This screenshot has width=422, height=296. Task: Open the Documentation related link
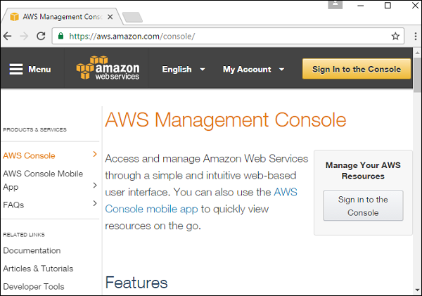(x=32, y=250)
